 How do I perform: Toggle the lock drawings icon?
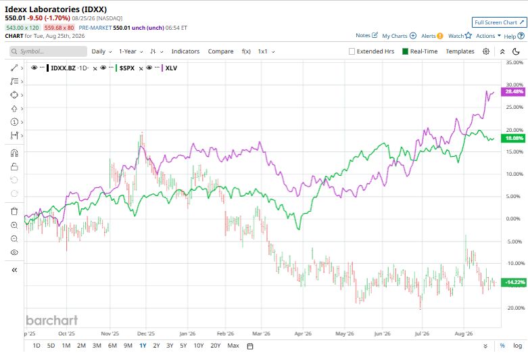pos(14,167)
